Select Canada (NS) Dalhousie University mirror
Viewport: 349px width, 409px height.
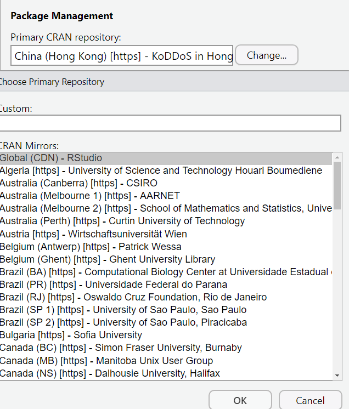click(x=166, y=373)
